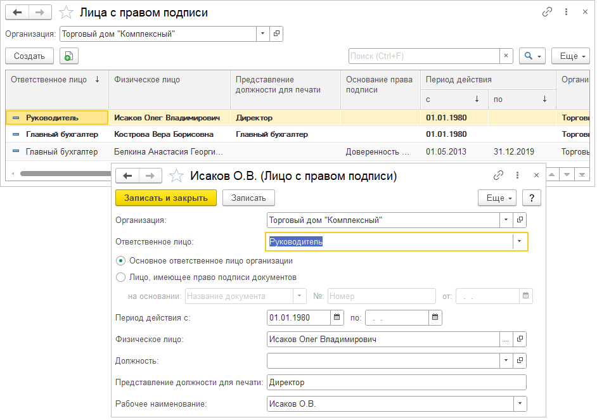Open the Физическое лицо record card
Image resolution: width=597 pixels, height=420 pixels.
point(520,339)
